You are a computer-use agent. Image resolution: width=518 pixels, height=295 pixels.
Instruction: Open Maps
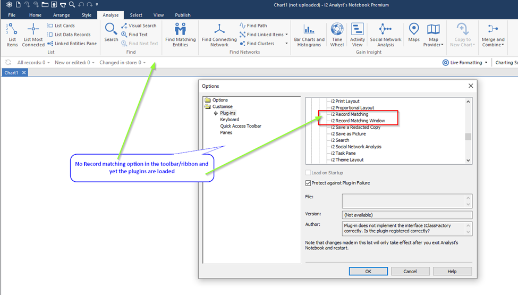[x=414, y=32]
